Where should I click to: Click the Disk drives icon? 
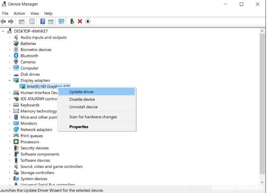pos(16,74)
